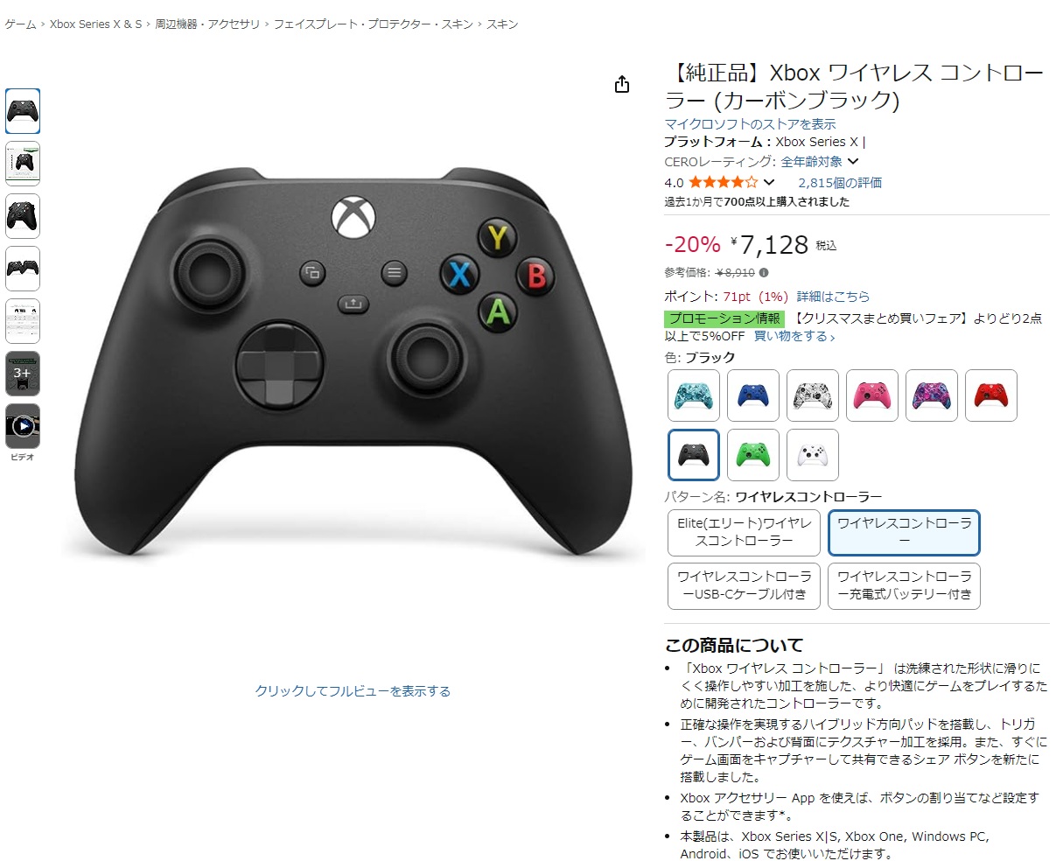View the second product thumbnail with packaging
Viewport: 1056px width, 861px height.
[23, 164]
